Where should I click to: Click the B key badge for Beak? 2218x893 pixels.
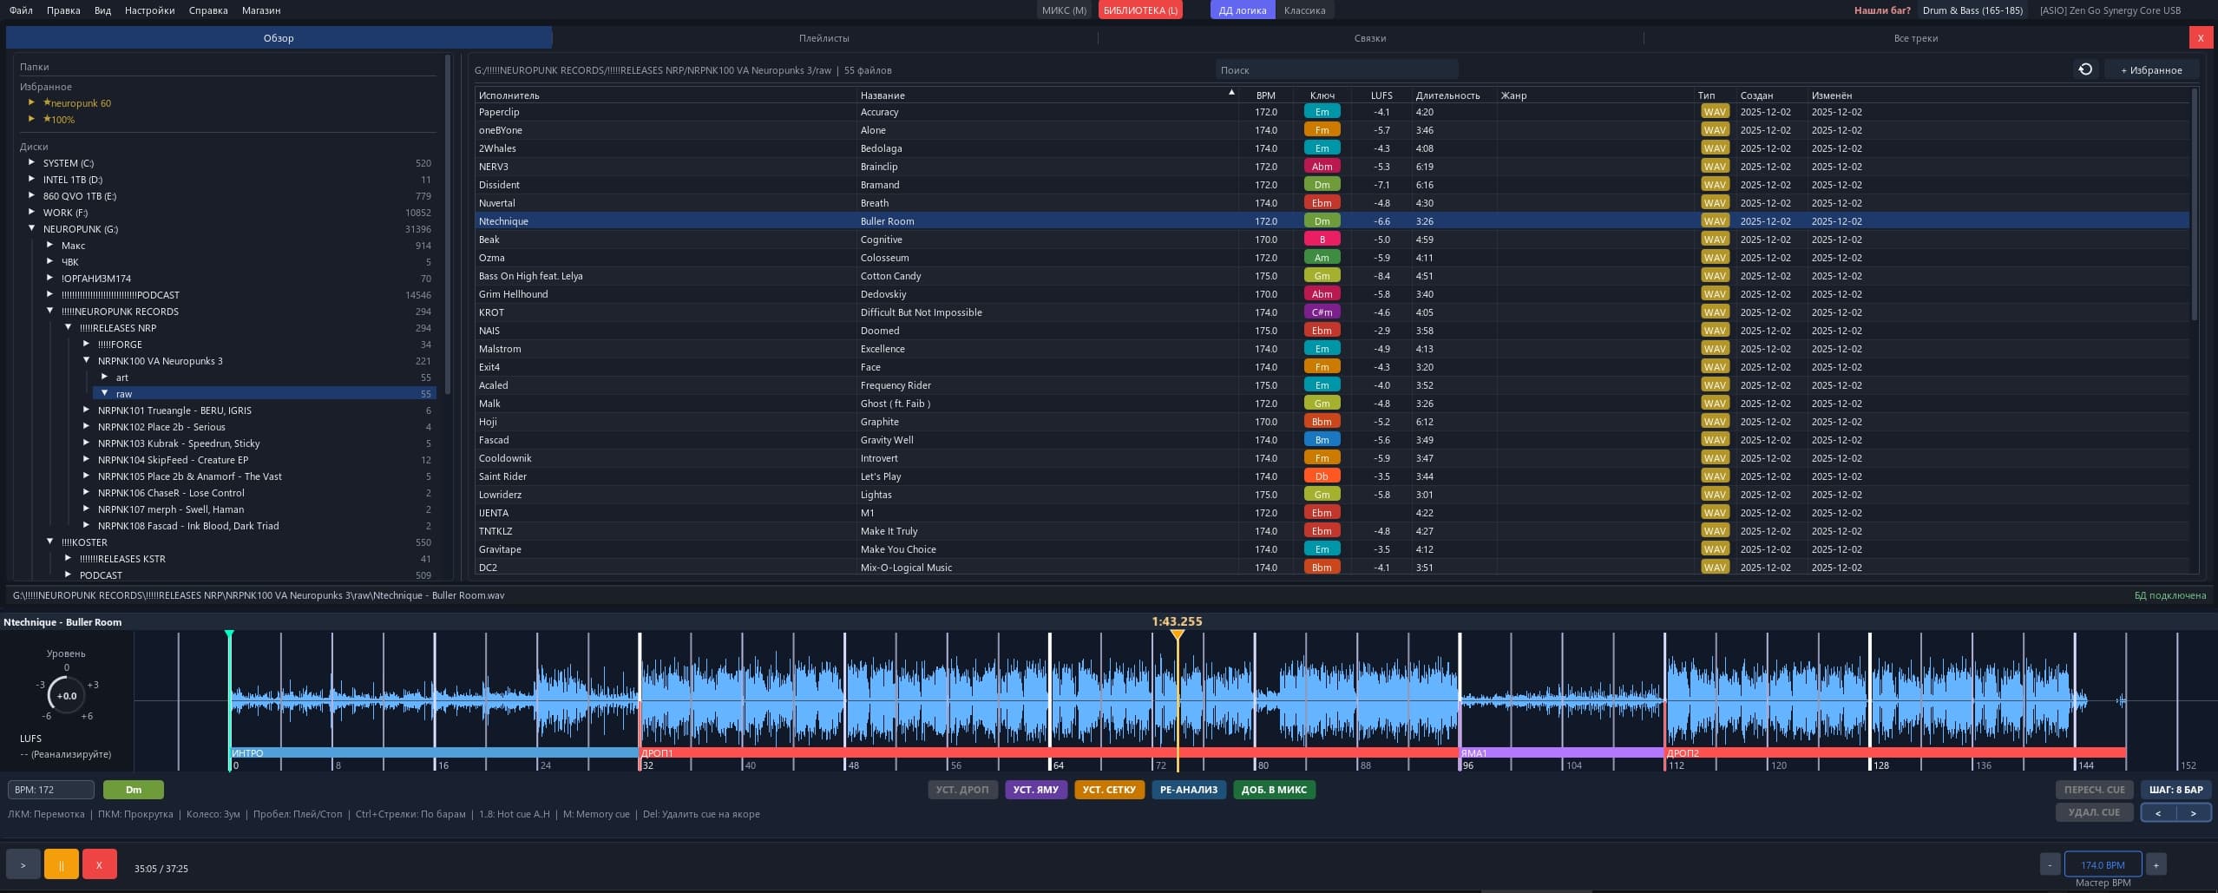(1322, 240)
